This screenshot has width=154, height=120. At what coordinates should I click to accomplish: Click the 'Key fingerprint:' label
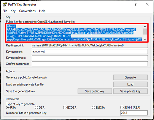pos(15,45)
